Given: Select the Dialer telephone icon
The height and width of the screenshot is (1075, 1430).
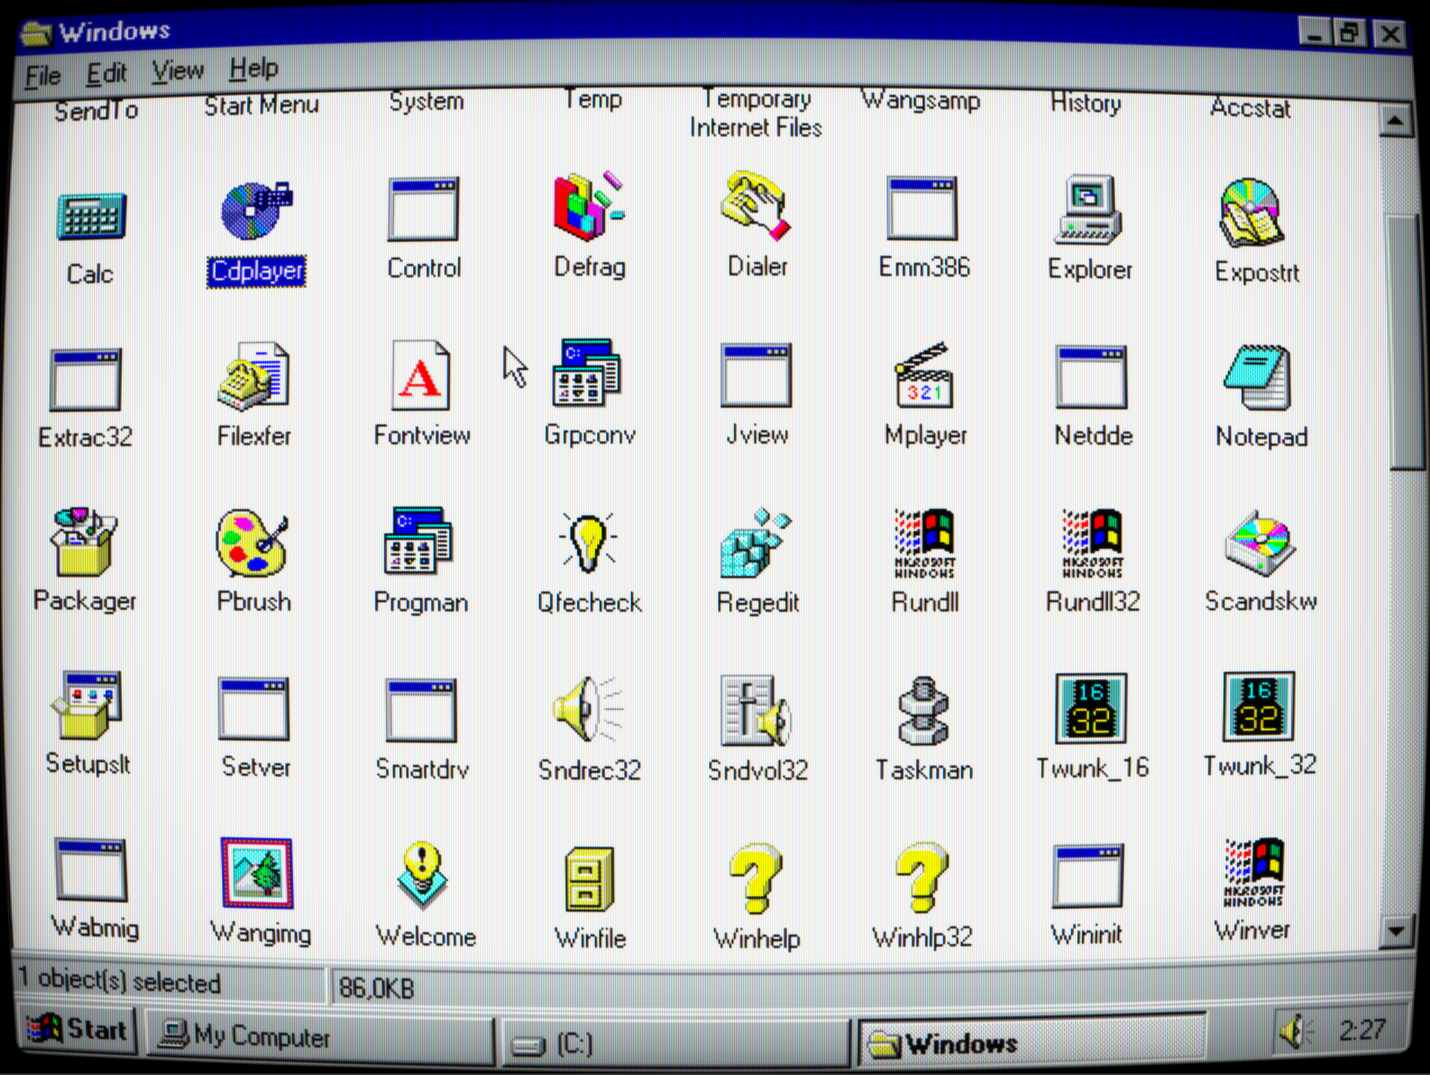Looking at the screenshot, I should coord(756,206).
